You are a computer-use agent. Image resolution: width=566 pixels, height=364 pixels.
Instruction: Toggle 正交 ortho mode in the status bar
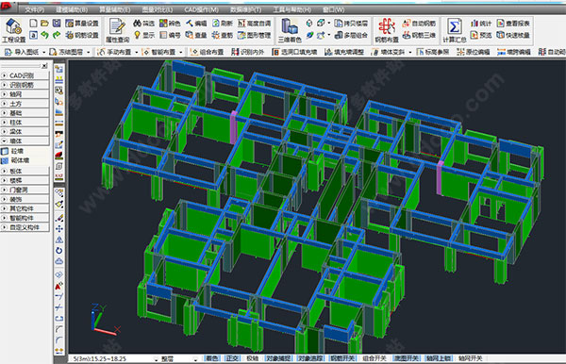pyautogui.click(x=232, y=358)
